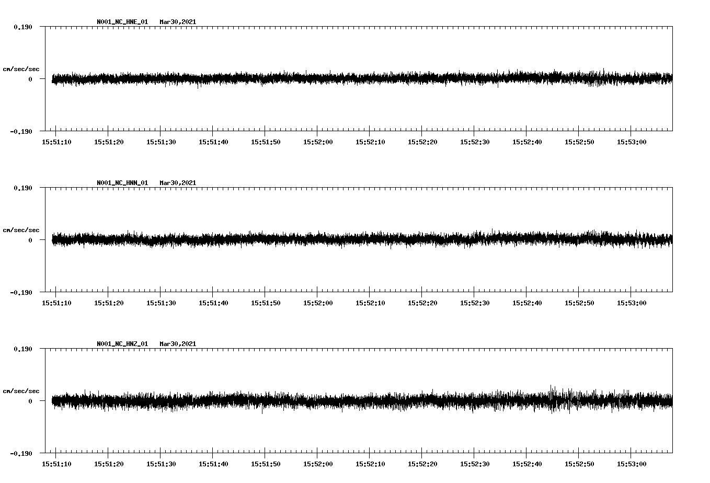Select the 15:52:30 time tick on top axis

coord(474,141)
